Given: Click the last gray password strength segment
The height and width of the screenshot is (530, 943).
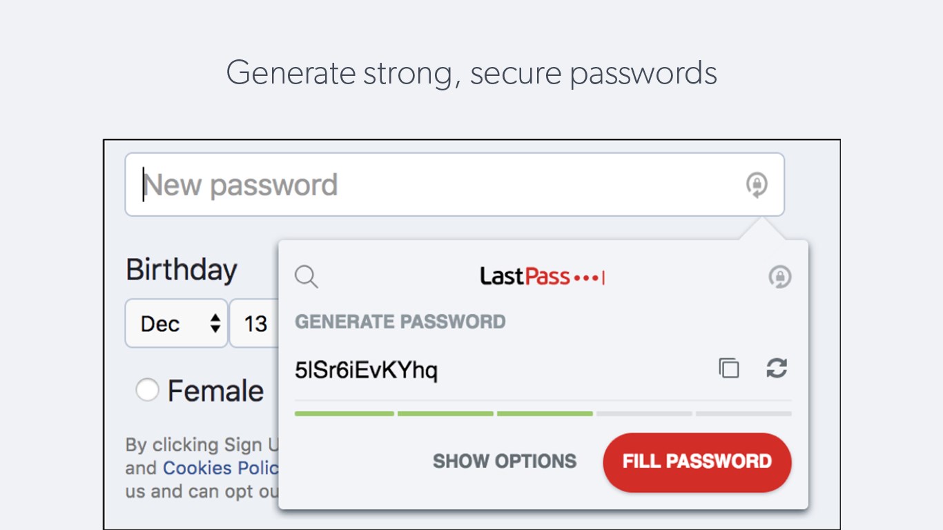Looking at the screenshot, I should (743, 413).
